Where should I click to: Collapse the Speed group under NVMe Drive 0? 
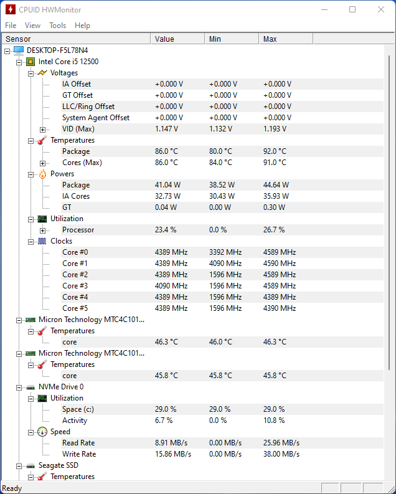pyautogui.click(x=31, y=432)
